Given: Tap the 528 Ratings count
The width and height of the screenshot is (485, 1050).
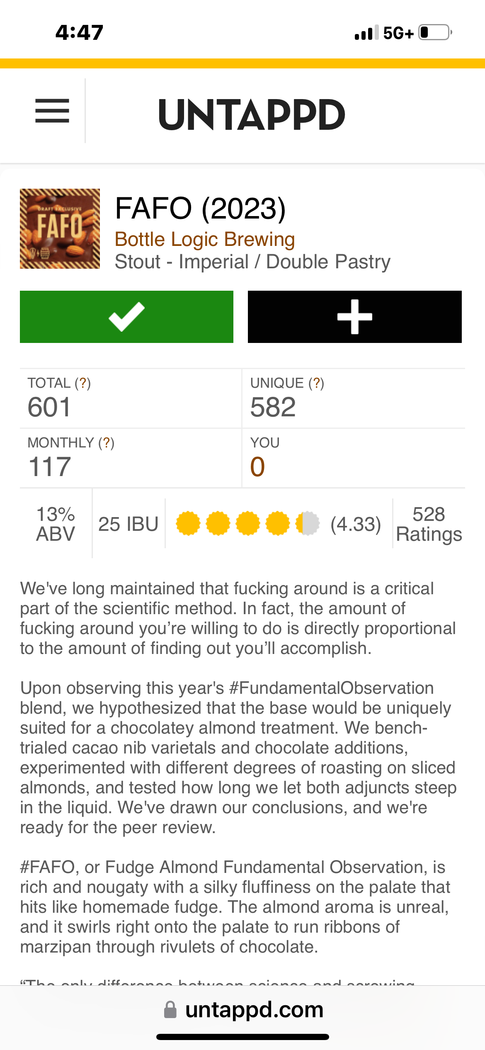Looking at the screenshot, I should click(x=429, y=524).
